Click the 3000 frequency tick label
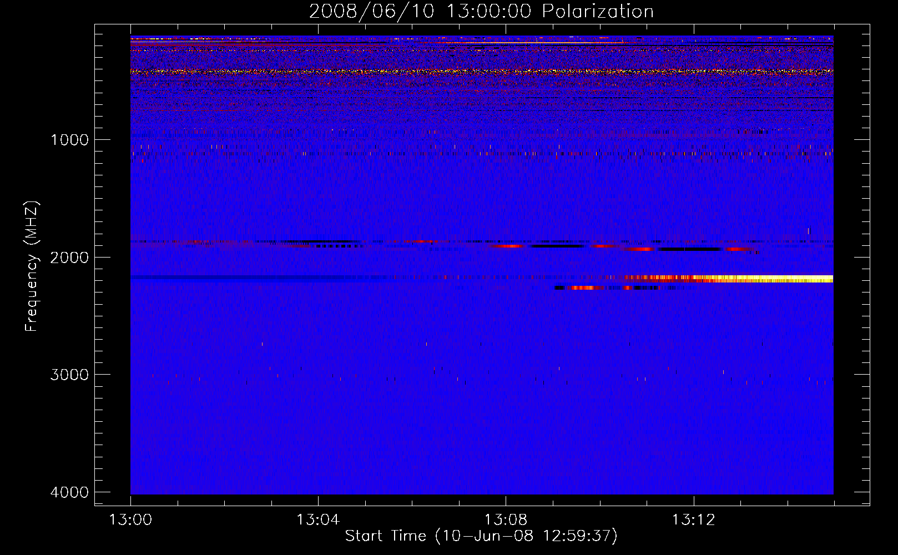 pyautogui.click(x=69, y=375)
